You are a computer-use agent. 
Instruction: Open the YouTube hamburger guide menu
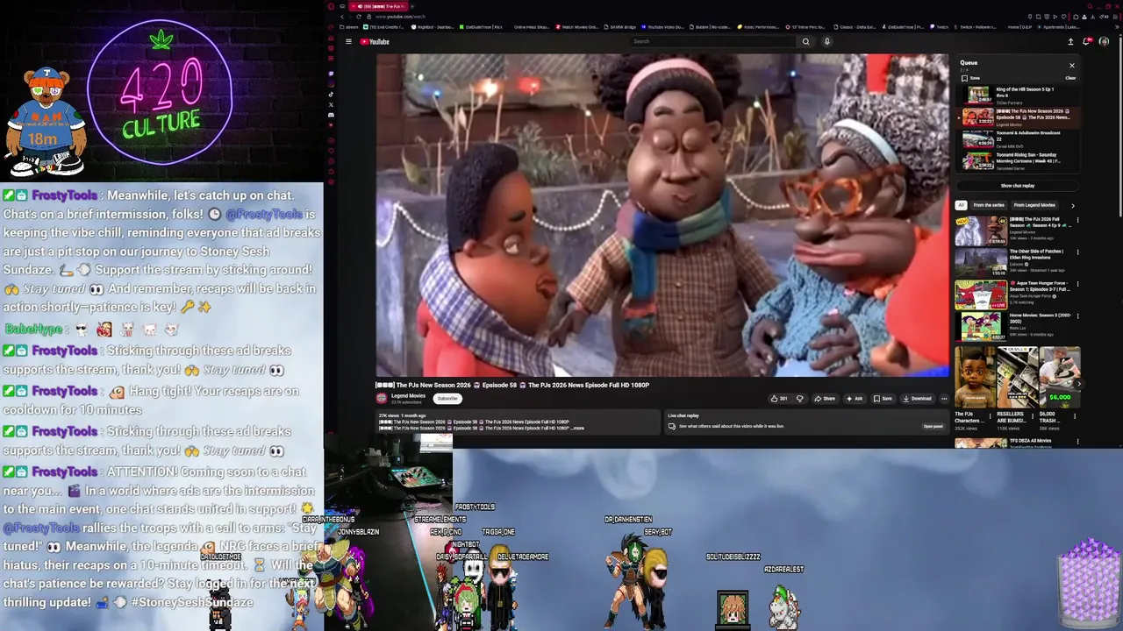tap(348, 41)
